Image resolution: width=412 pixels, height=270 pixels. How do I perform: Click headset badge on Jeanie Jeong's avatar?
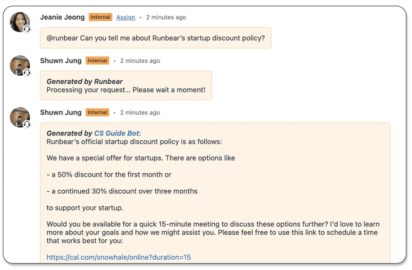27,29
